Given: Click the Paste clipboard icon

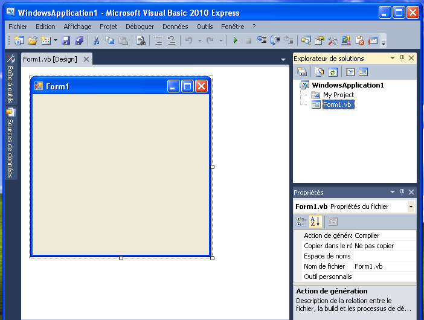Looking at the screenshot, I should [x=123, y=40].
